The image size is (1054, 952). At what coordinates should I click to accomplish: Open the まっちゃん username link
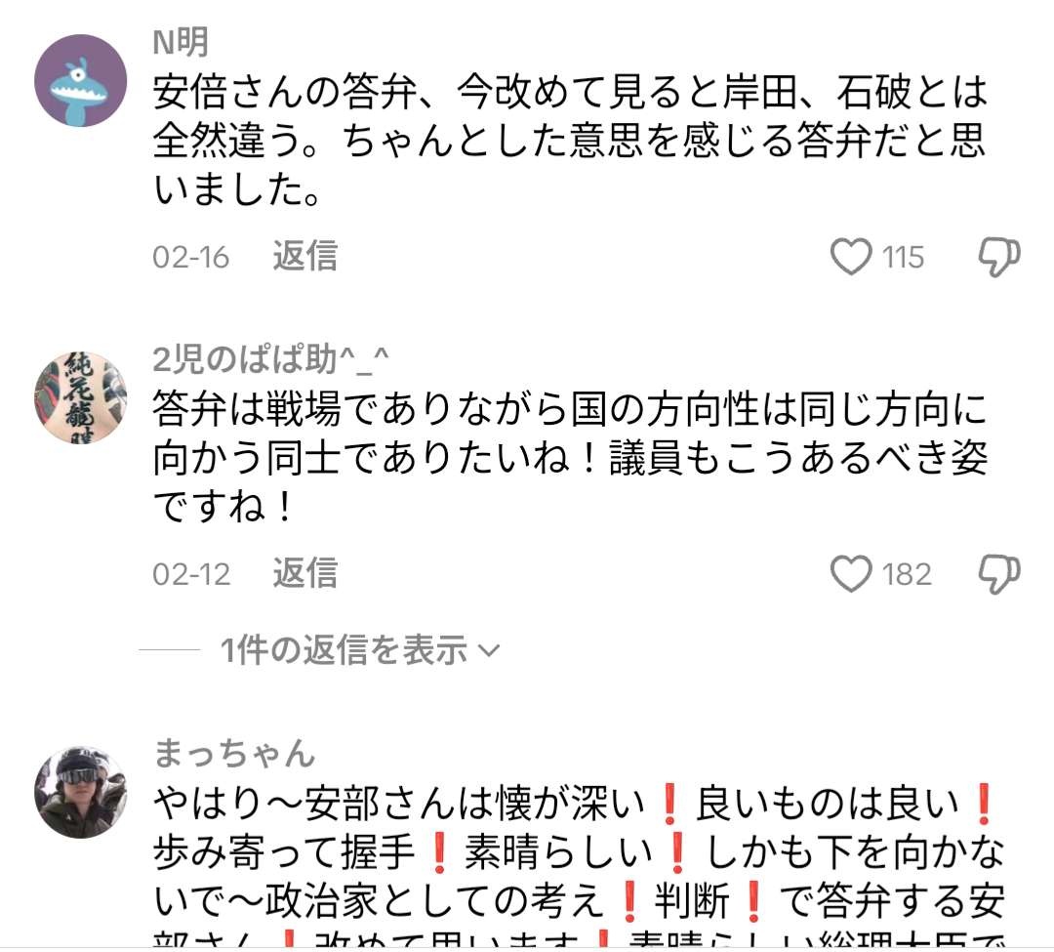tap(234, 753)
